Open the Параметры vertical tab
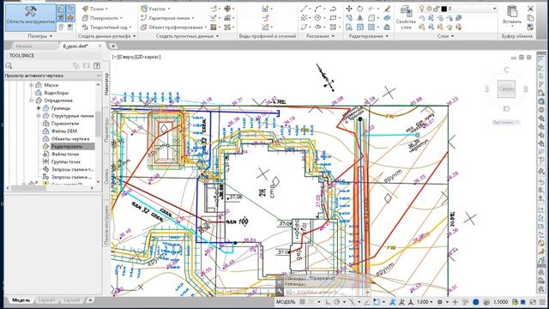The width and height of the screenshot is (549, 309). [x=106, y=130]
